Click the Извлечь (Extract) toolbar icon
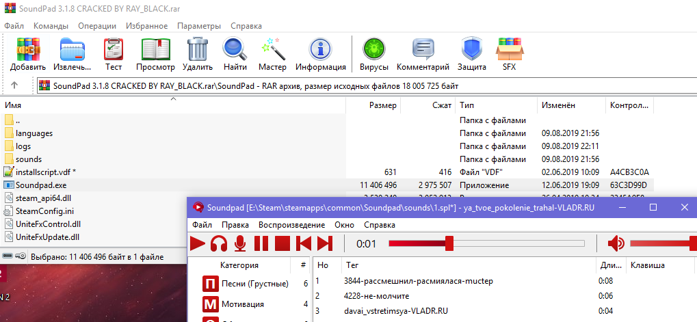 [x=72, y=49]
